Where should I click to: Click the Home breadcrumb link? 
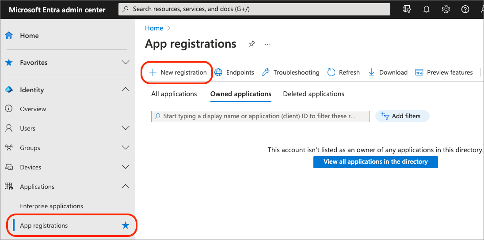tap(154, 28)
